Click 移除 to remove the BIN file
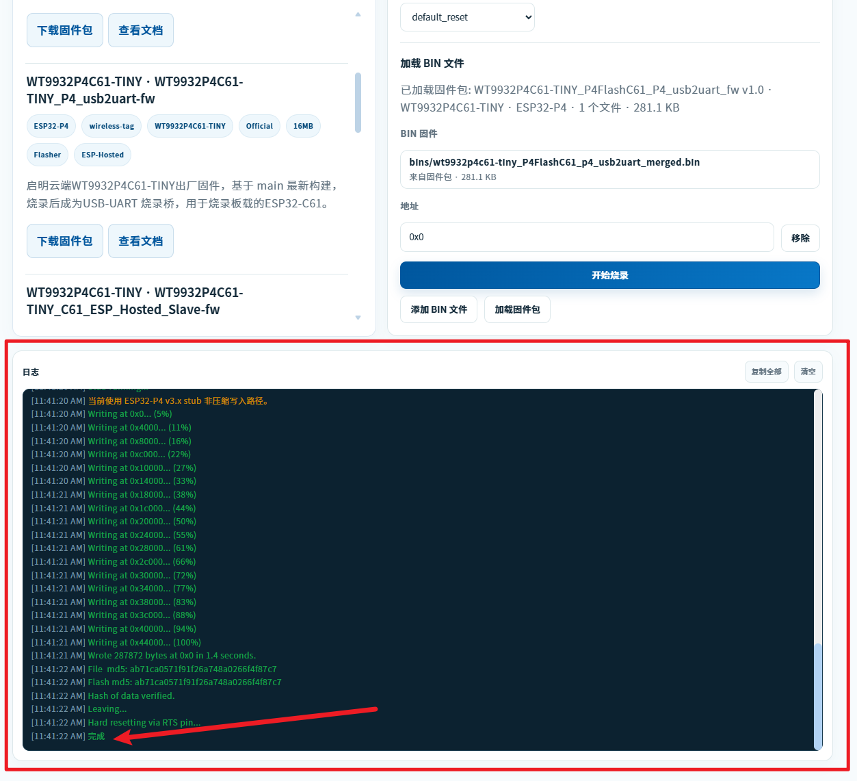The image size is (857, 781). point(800,238)
